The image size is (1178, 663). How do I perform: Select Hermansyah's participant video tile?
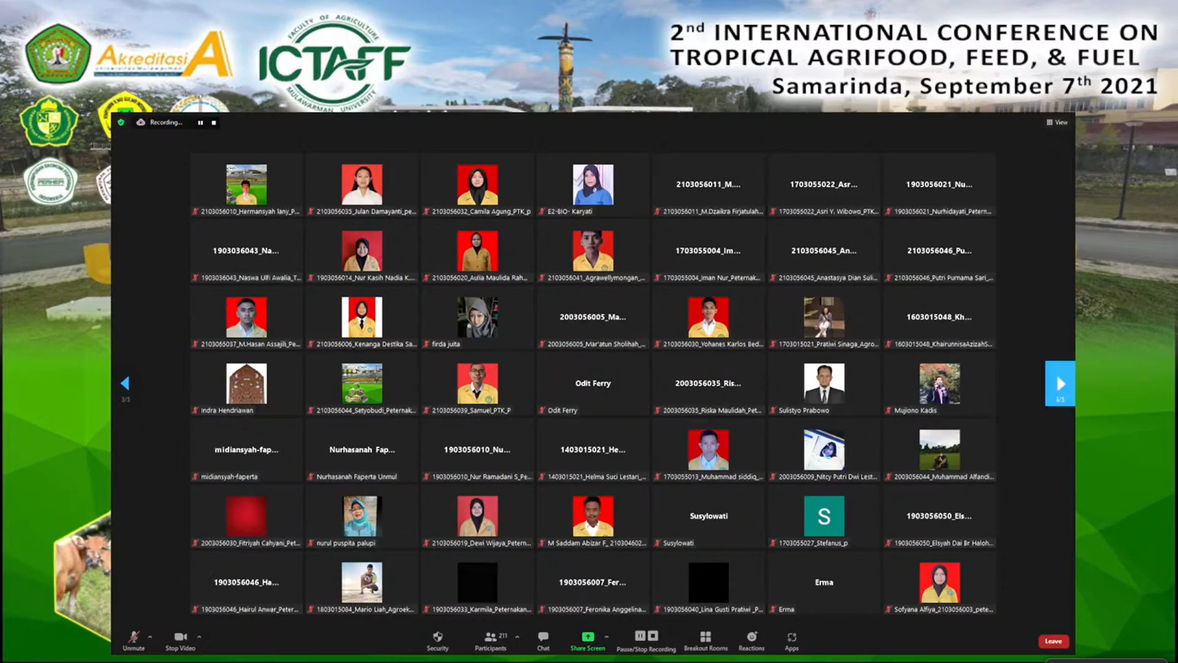click(247, 185)
